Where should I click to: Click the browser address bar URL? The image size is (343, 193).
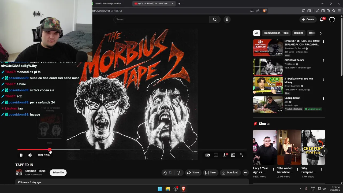pyautogui.click(x=107, y=11)
